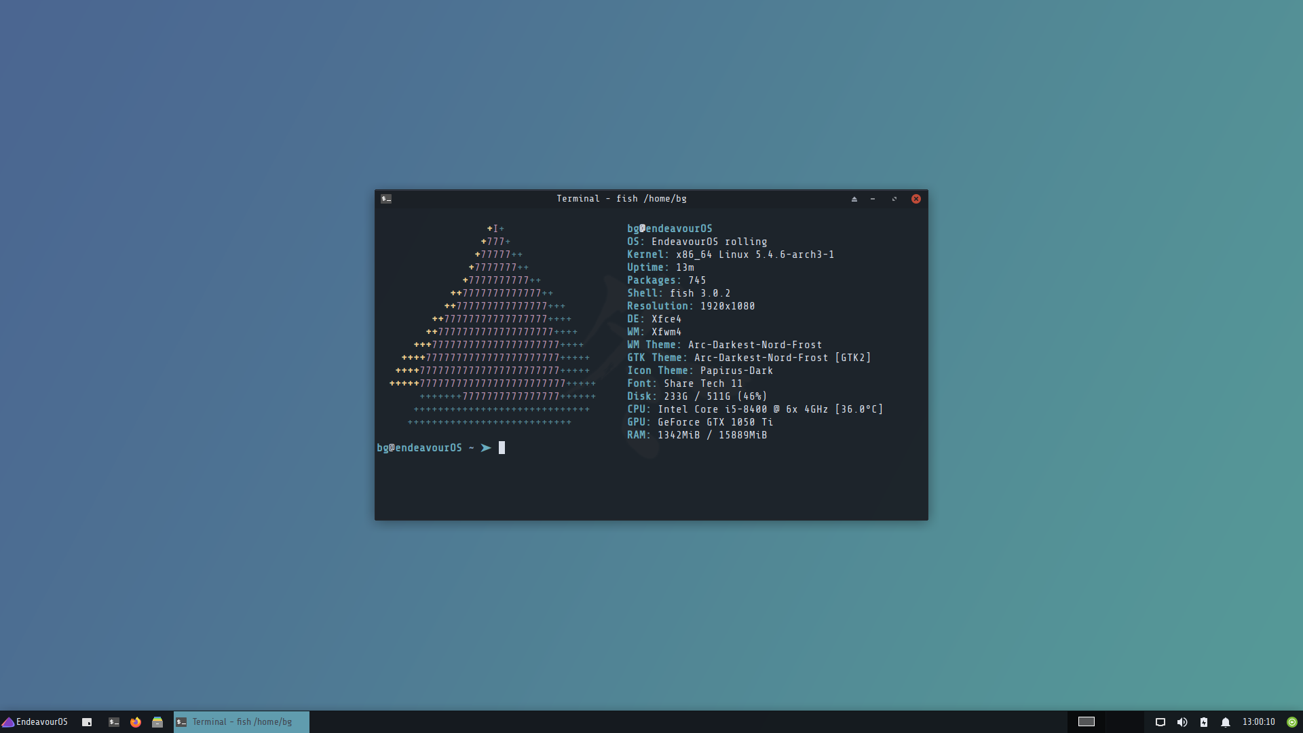
Task: Close the terminal with the red button
Action: click(916, 199)
